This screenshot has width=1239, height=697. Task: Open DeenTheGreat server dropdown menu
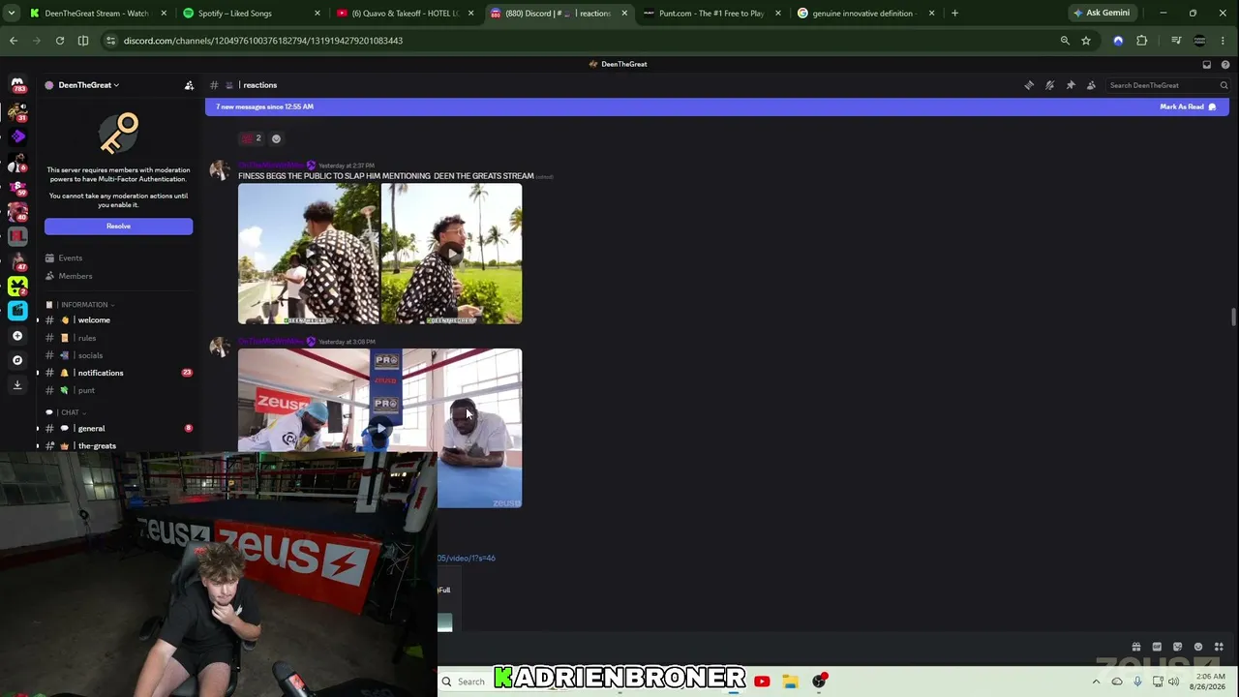(x=89, y=85)
